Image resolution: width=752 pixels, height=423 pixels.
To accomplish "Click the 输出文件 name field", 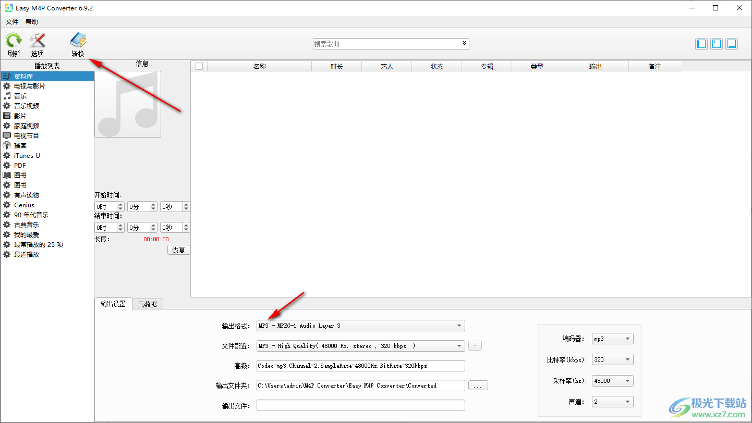I will point(360,405).
